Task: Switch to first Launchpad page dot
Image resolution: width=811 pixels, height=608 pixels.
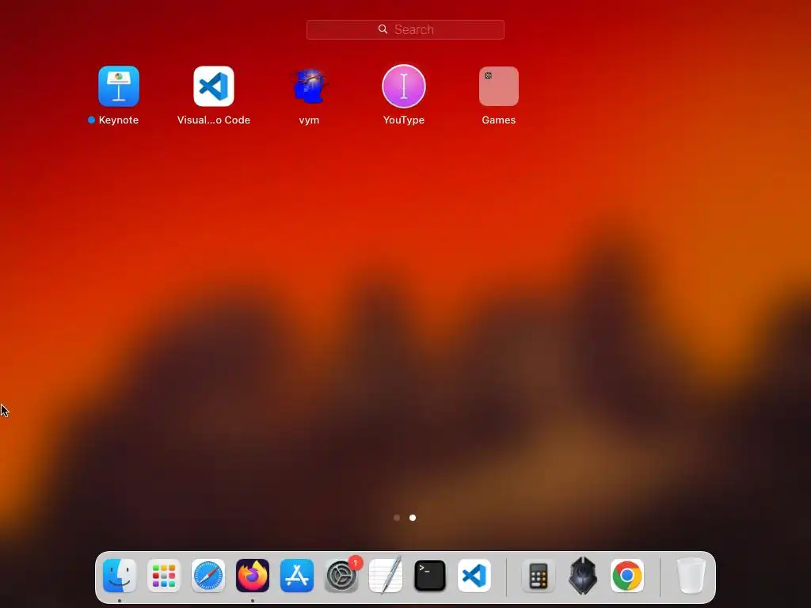Action: (397, 518)
